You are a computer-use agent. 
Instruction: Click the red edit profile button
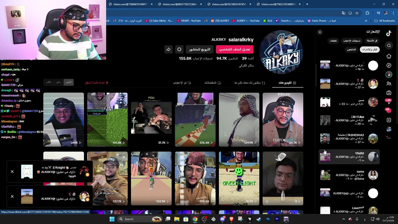[235, 49]
